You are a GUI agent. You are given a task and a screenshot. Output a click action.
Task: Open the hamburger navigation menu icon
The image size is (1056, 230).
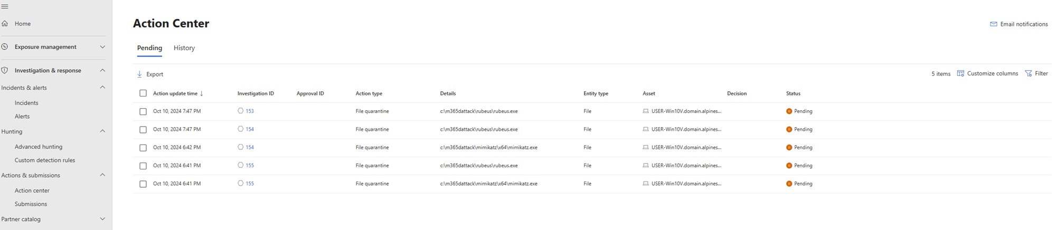[x=5, y=7]
